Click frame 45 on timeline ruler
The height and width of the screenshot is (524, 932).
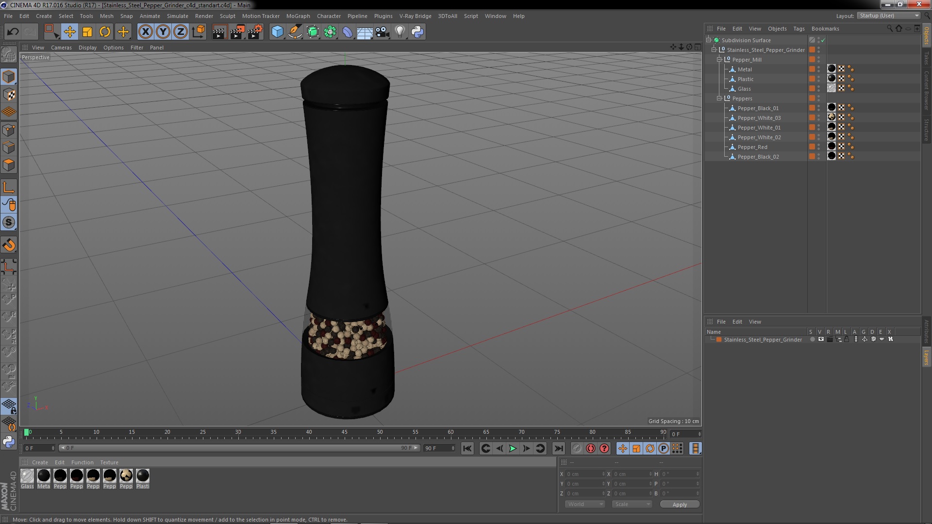[344, 432]
